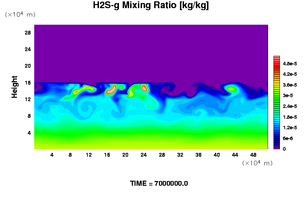Click the x-axis tick label 4
Image resolution: width=305 pixels, height=203 pixels.
[52, 155]
